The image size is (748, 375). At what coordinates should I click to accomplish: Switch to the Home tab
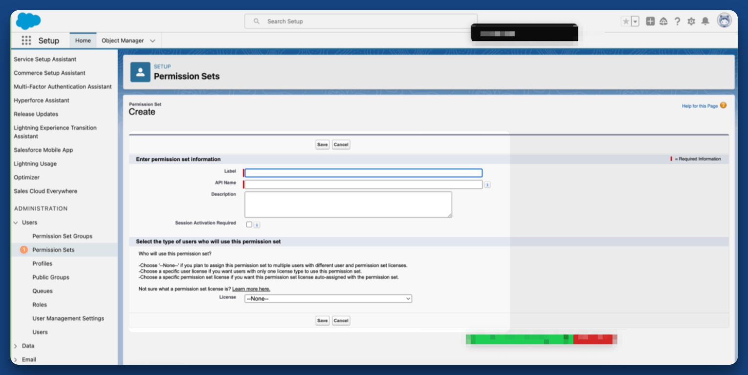[83, 41]
